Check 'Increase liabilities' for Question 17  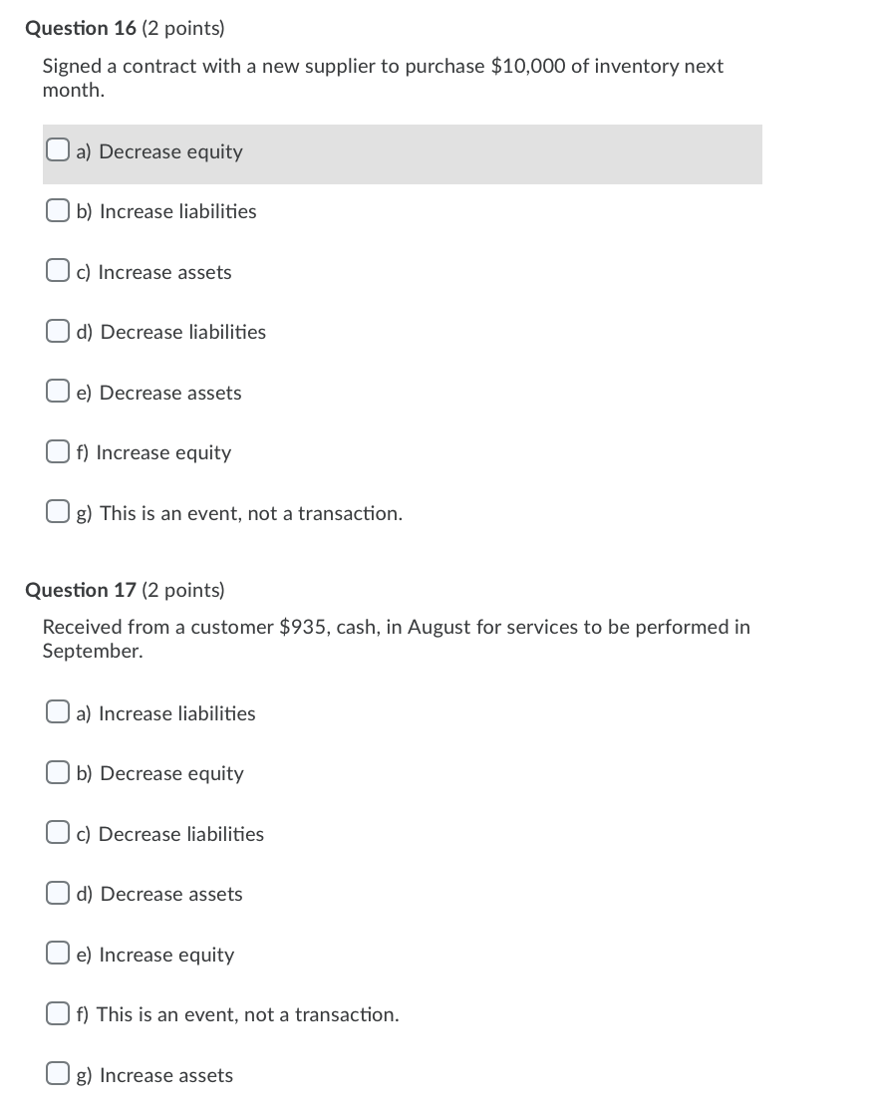click(x=57, y=711)
